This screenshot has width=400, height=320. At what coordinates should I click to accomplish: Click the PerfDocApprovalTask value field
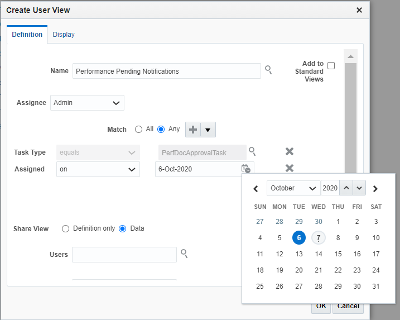(x=203, y=152)
